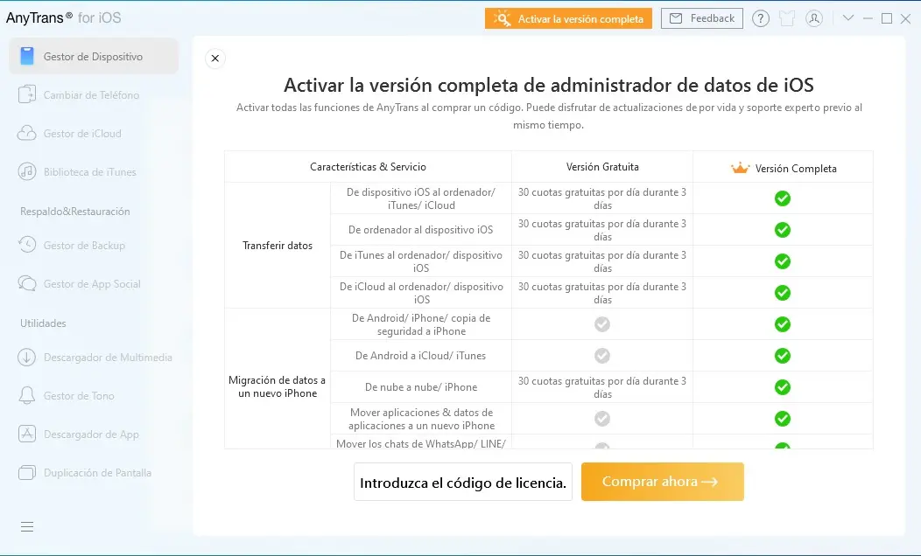
Task: Click the free quota text for De ordenador al dispositivo iOS
Action: [x=602, y=230]
